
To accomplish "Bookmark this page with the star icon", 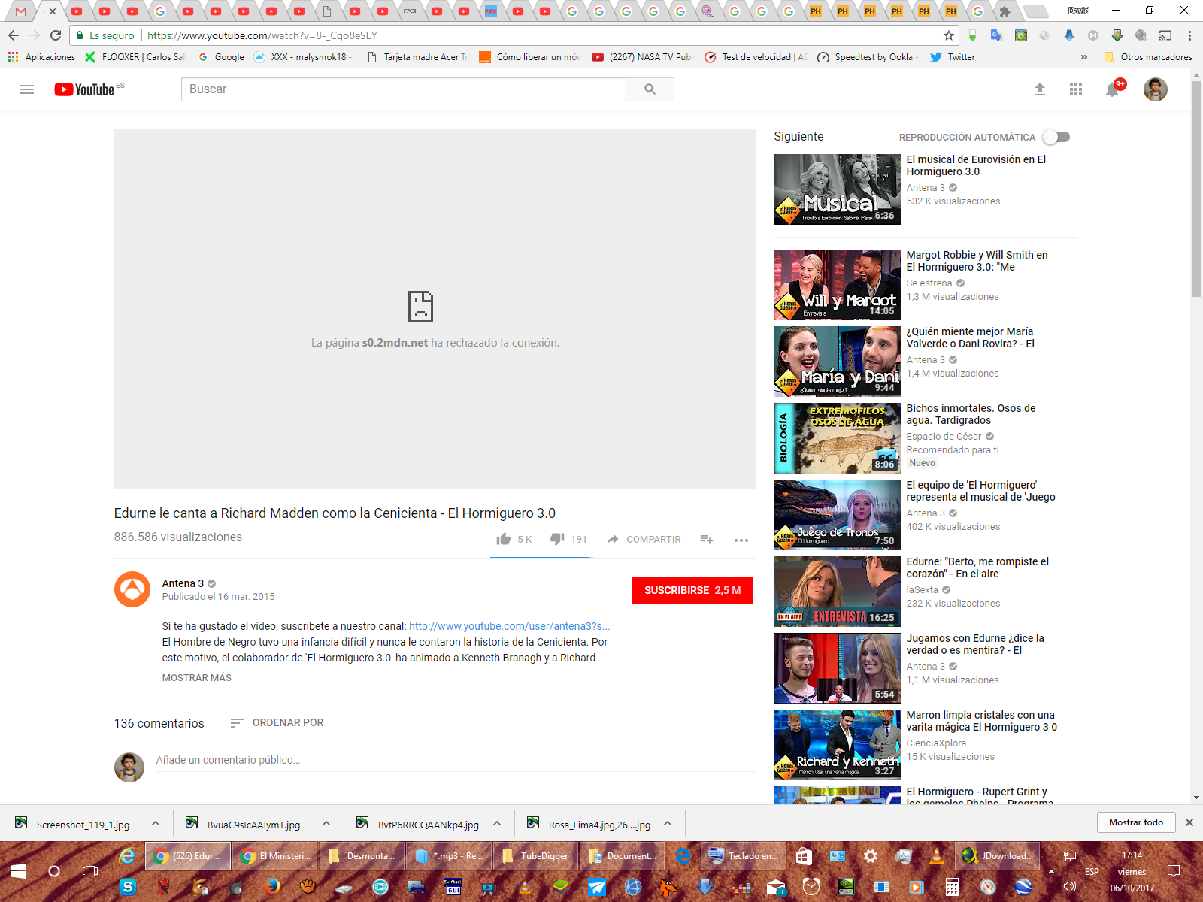I will tap(949, 35).
